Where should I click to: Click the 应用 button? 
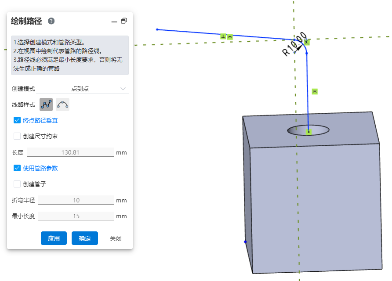tap(54, 238)
